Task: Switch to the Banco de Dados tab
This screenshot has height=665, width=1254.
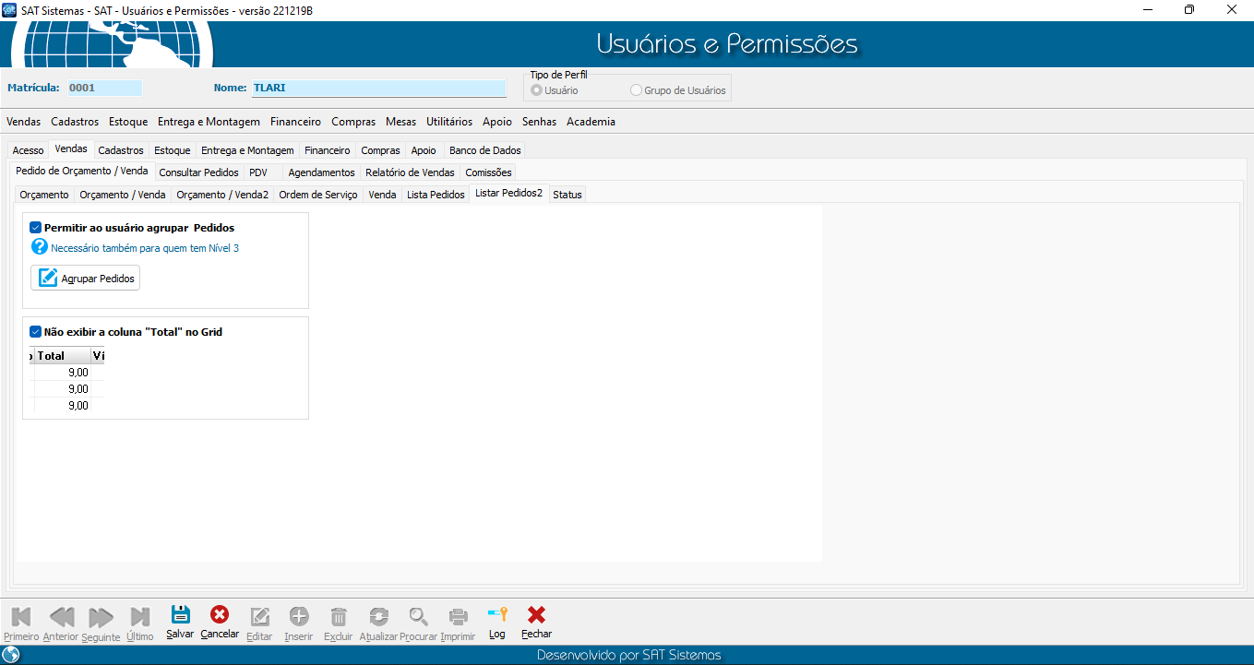Action: [x=484, y=150]
